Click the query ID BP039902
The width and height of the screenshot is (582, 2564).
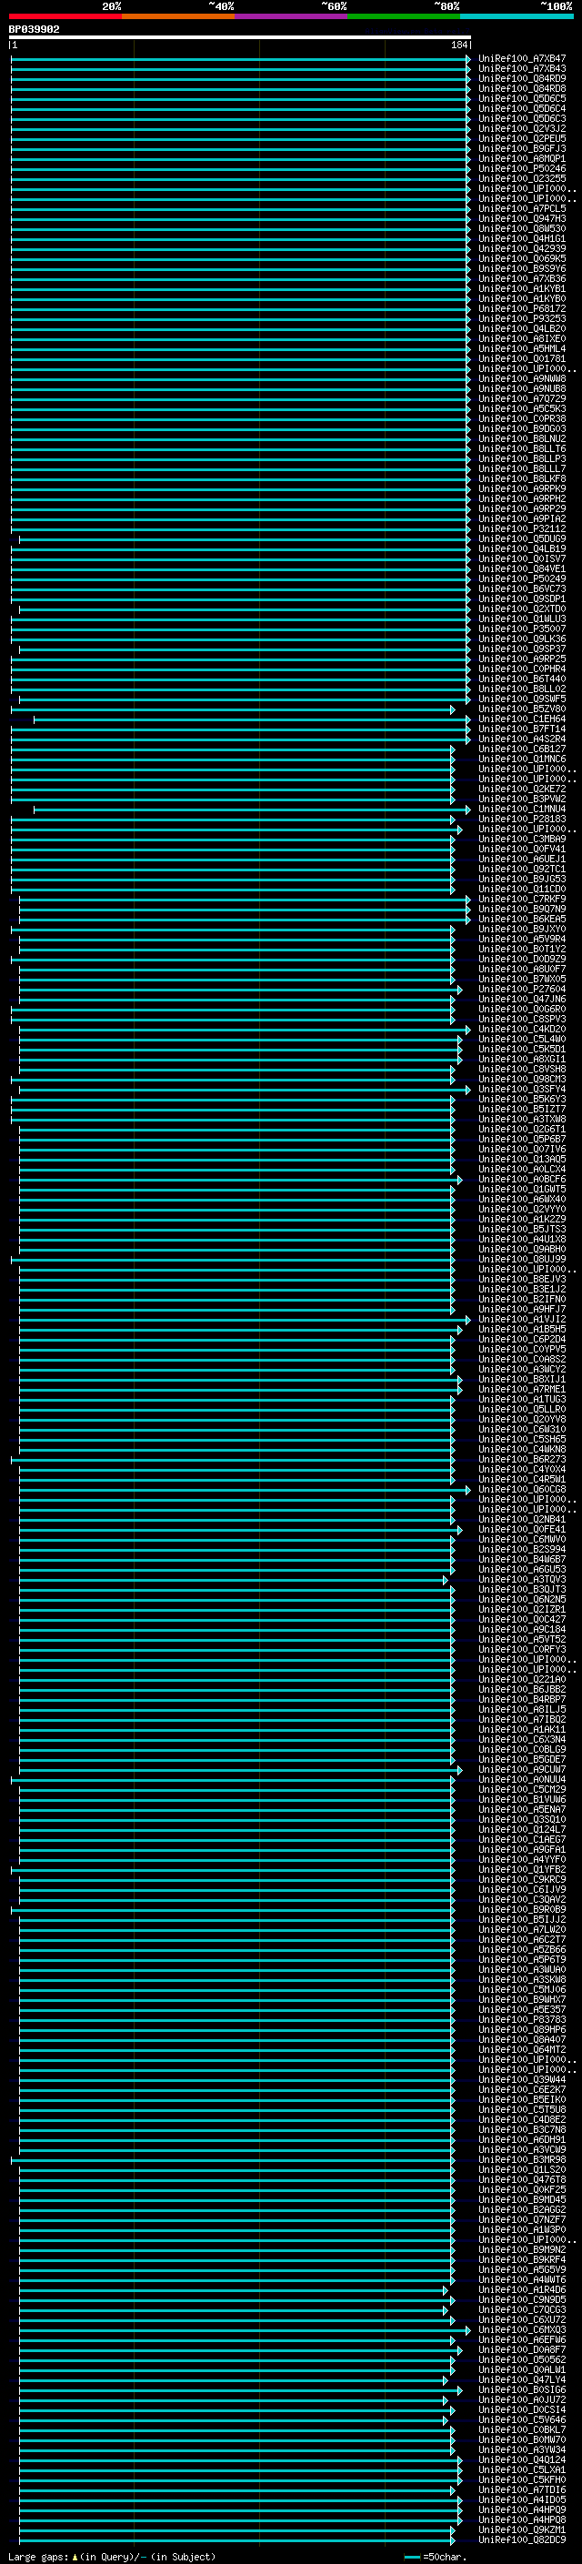pyautogui.click(x=34, y=30)
